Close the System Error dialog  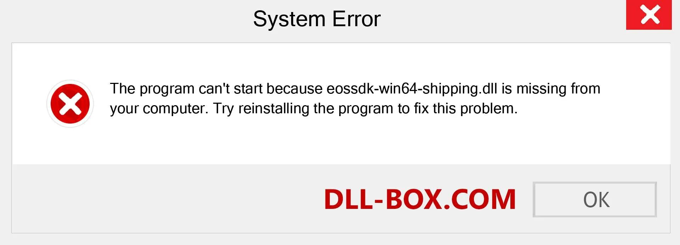tap(649, 15)
